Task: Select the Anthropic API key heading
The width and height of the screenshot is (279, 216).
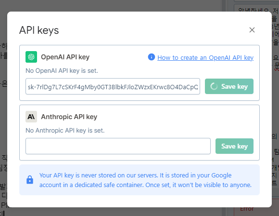Action: (x=69, y=117)
